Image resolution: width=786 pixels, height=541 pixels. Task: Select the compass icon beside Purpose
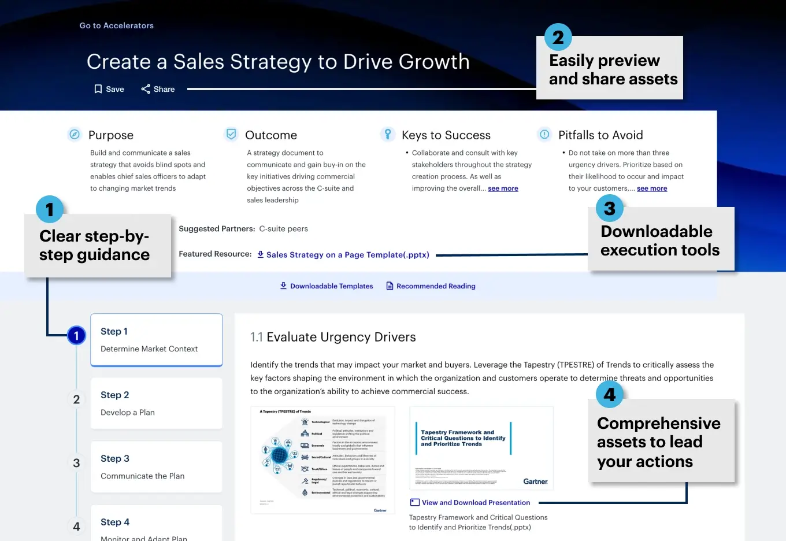click(74, 134)
